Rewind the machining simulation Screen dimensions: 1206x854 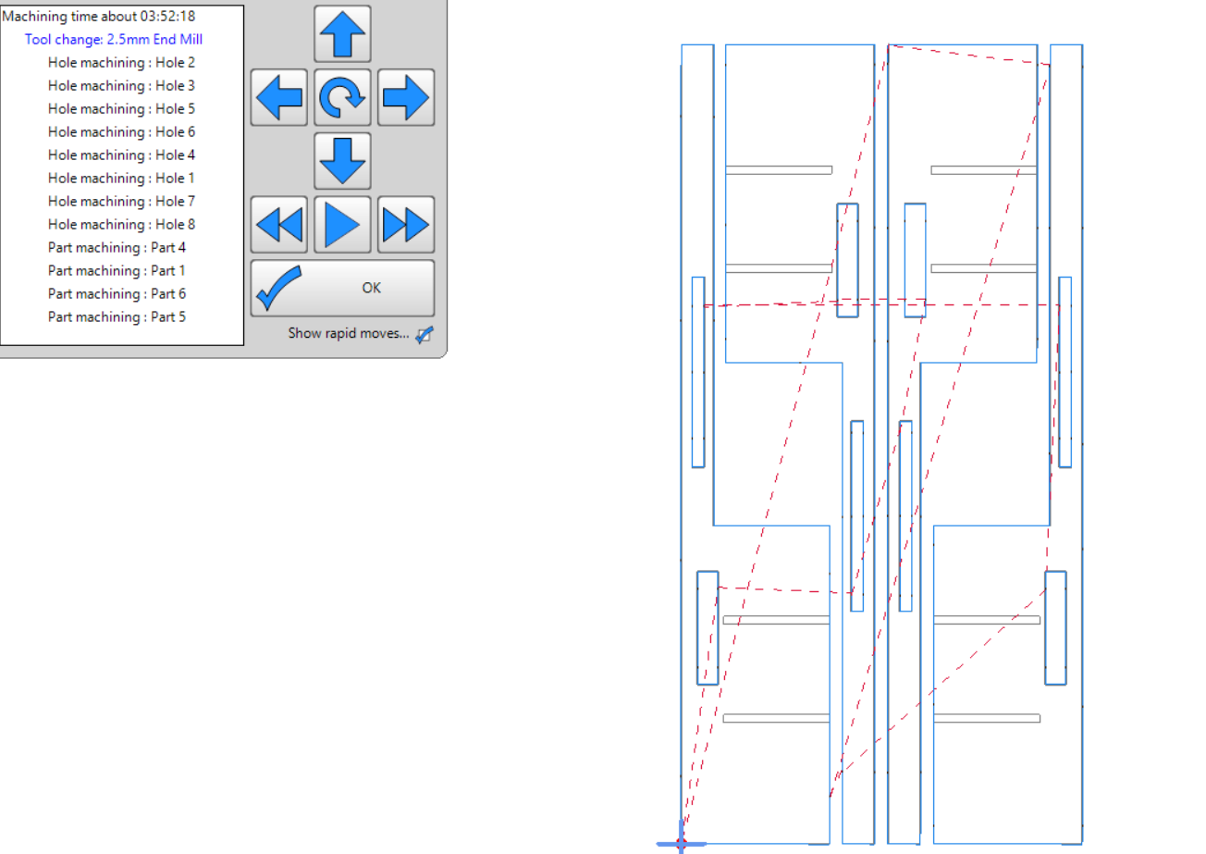tap(278, 225)
